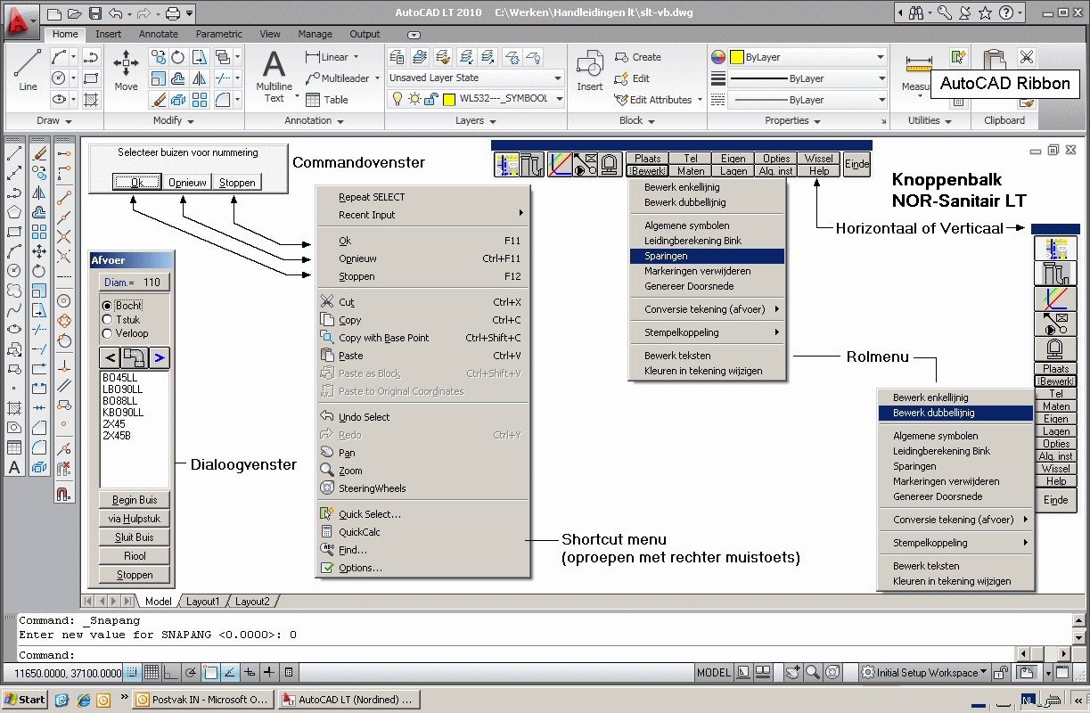Viewport: 1090px width, 713px height.
Task: Toggle Object Snap in status bar
Action: [x=209, y=673]
